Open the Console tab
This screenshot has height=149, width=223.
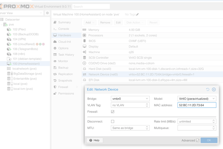[x=66, y=29]
